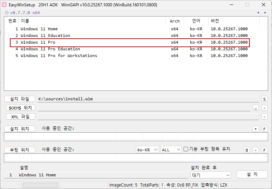
Task: Open the ko-KR language dropdown
Action: pos(147,150)
